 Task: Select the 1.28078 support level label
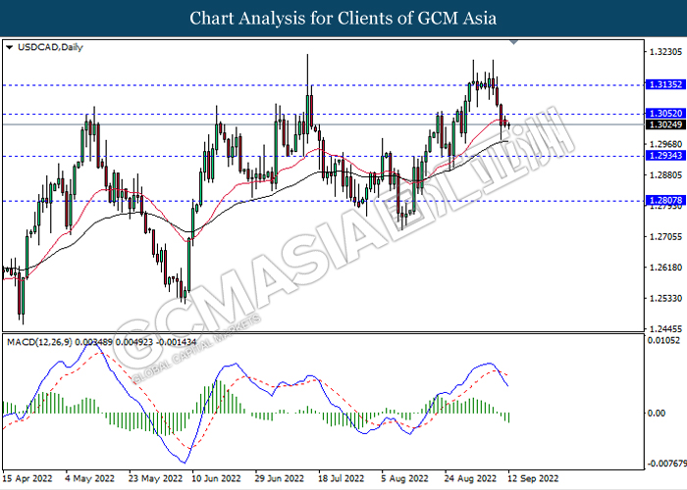[x=665, y=200]
